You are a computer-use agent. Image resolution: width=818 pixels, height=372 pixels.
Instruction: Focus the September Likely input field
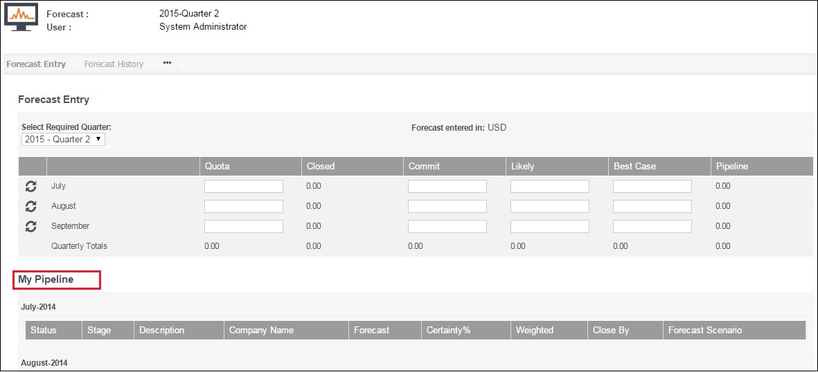pos(550,226)
